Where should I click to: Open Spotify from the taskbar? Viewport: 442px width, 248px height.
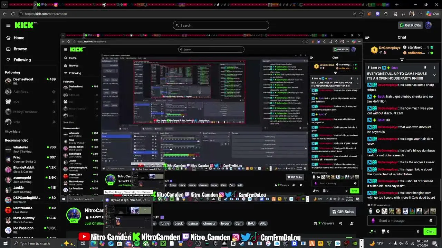point(137,244)
